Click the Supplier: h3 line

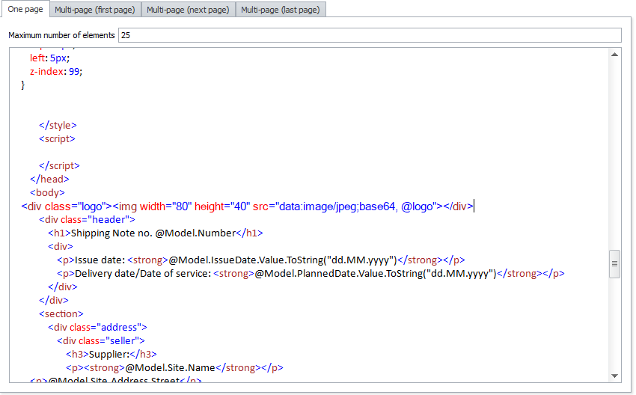coord(111,354)
